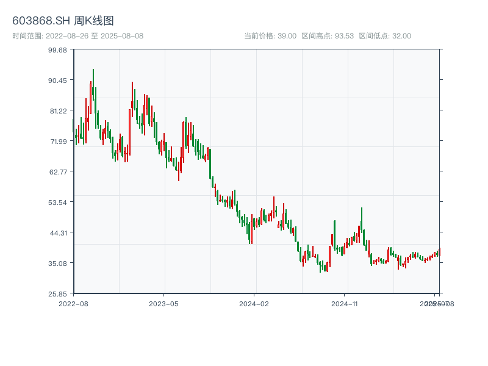Image resolution: width=488 pixels, height=366 pixels.
Task: Click the 区间高点 93.53 label
Action: pyautogui.click(x=328, y=36)
